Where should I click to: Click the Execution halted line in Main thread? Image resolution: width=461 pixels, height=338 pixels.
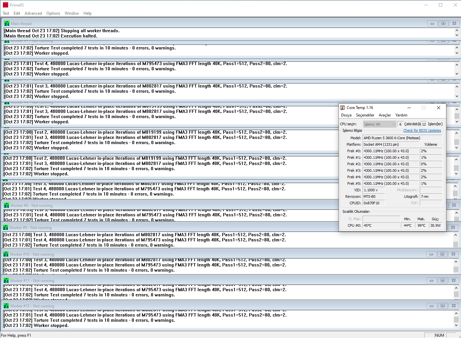tap(51, 36)
